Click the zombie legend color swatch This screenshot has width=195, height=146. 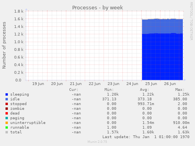[7, 109]
